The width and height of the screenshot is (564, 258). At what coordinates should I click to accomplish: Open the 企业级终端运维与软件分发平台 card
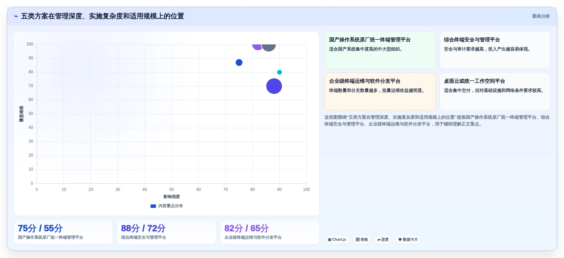click(x=380, y=92)
